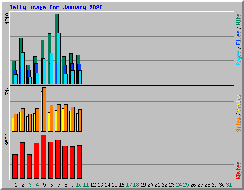Click day 21 on the x-axis

[157, 185]
